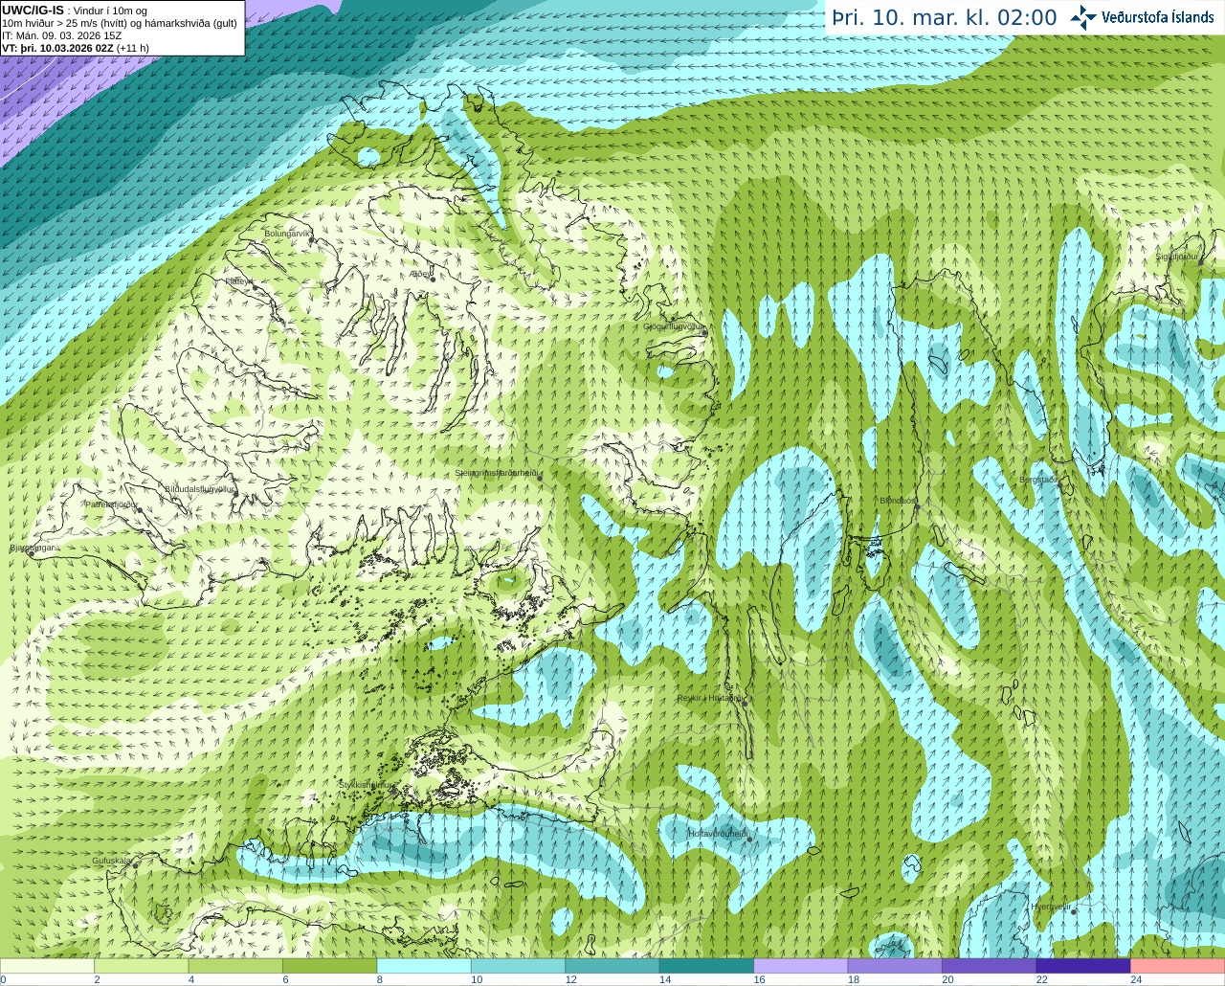
Task: Click the Flateyri station label
Action: 239,281
